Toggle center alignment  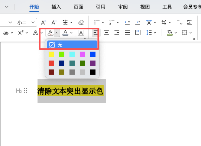pyautogui.click(x=106, y=33)
